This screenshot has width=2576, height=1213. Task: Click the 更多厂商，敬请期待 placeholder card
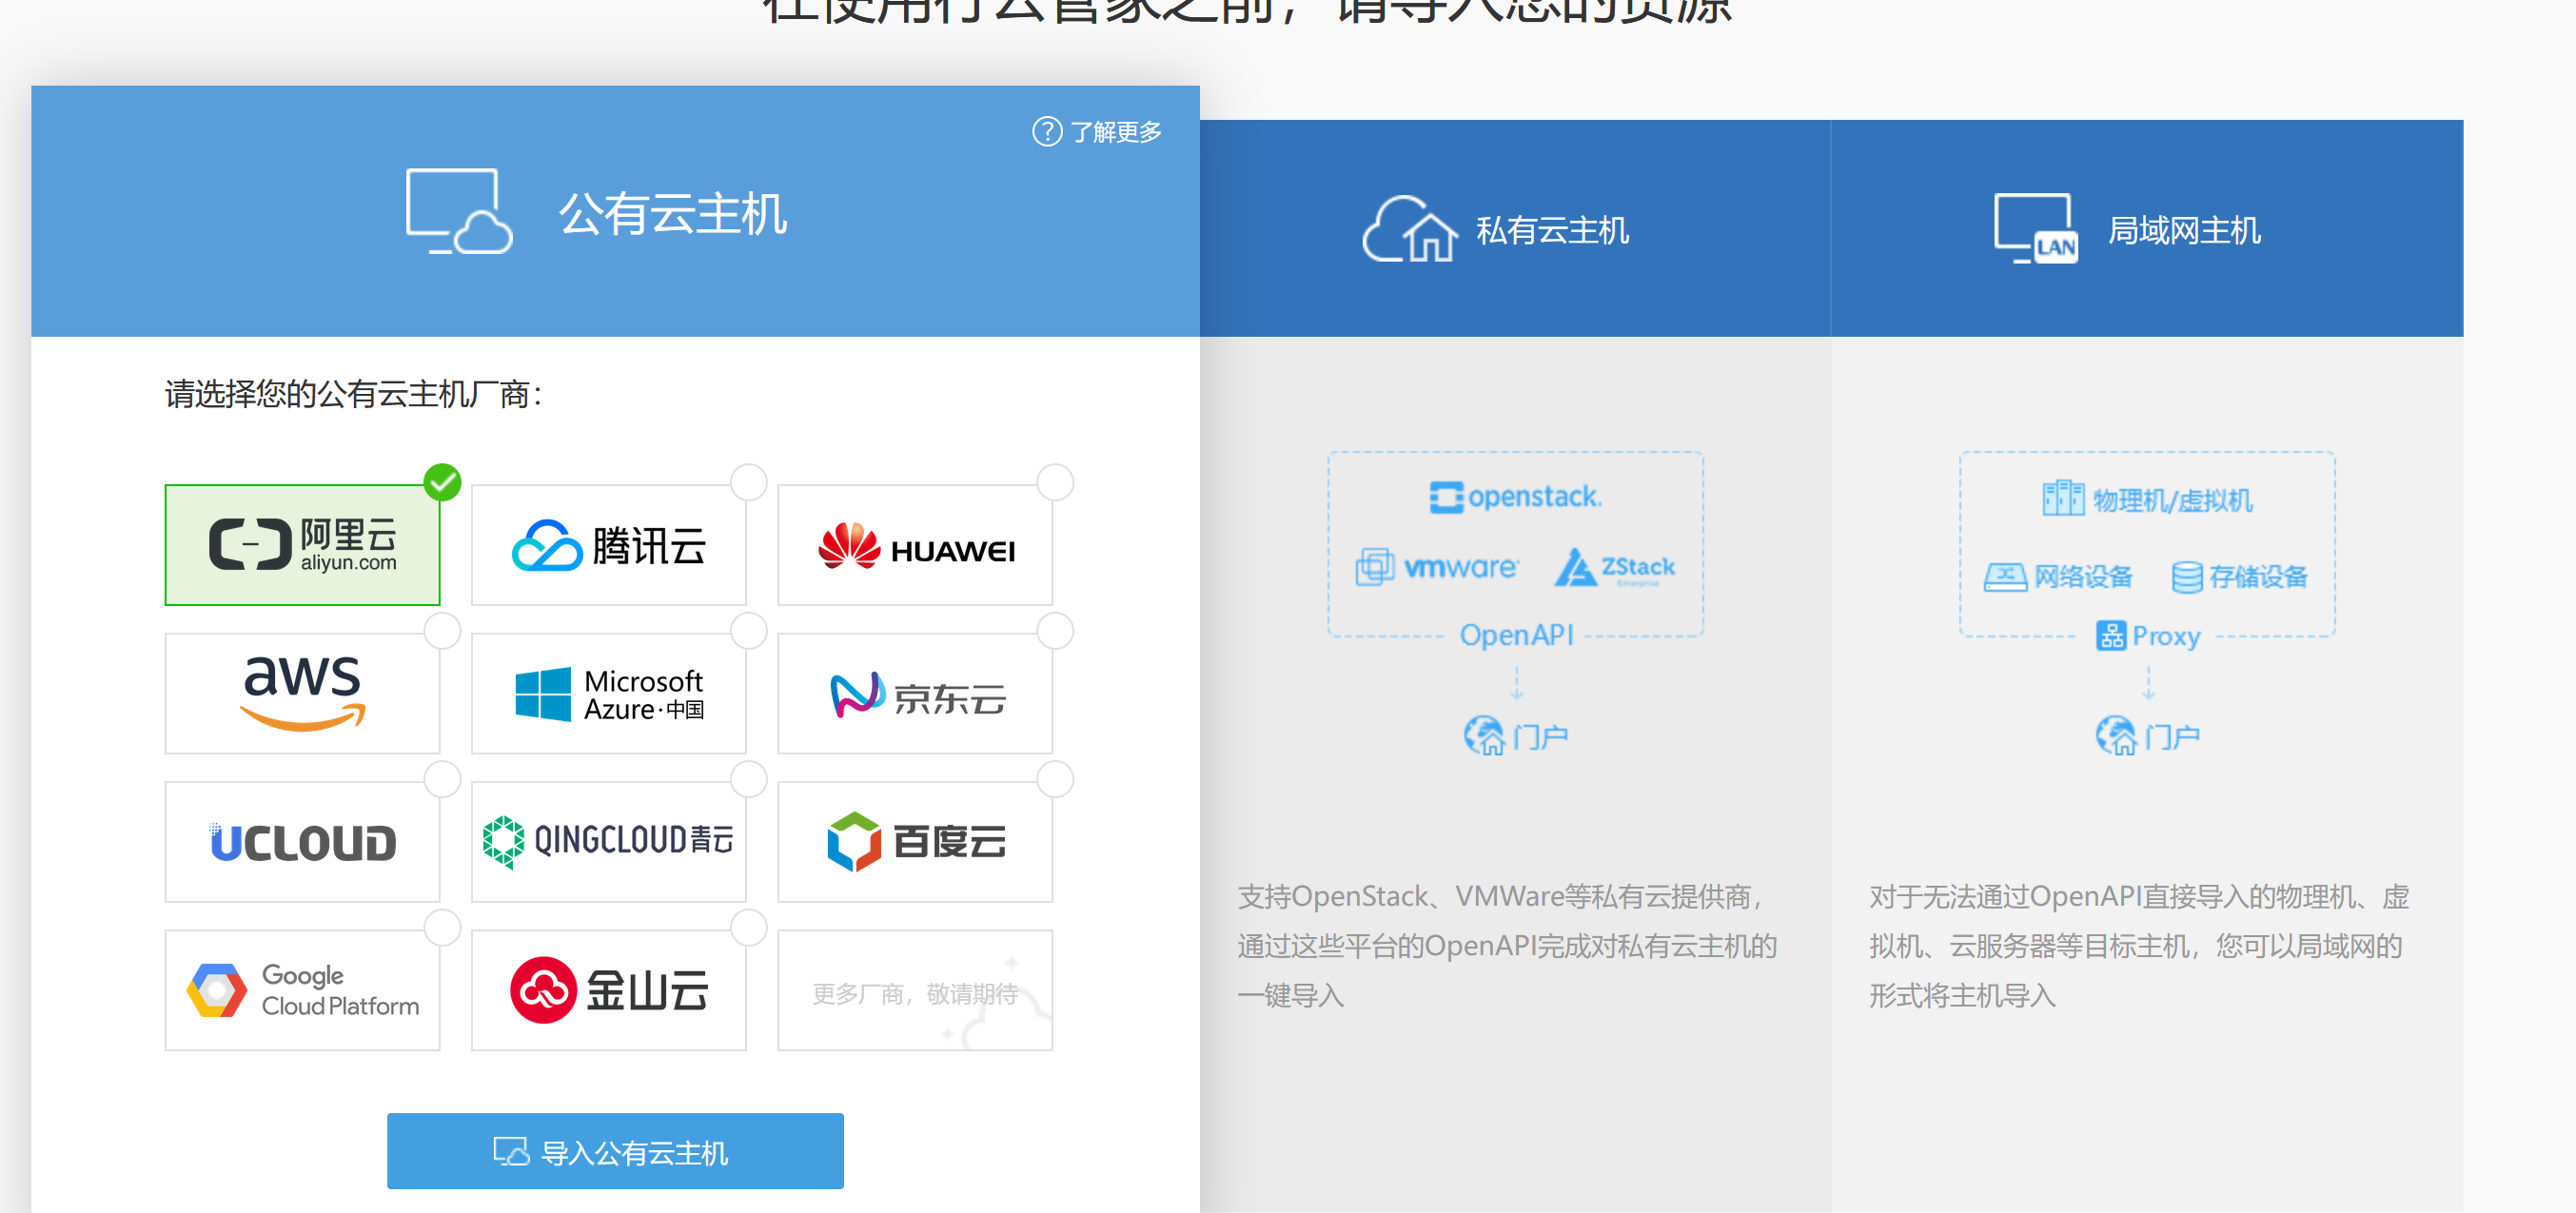click(915, 990)
